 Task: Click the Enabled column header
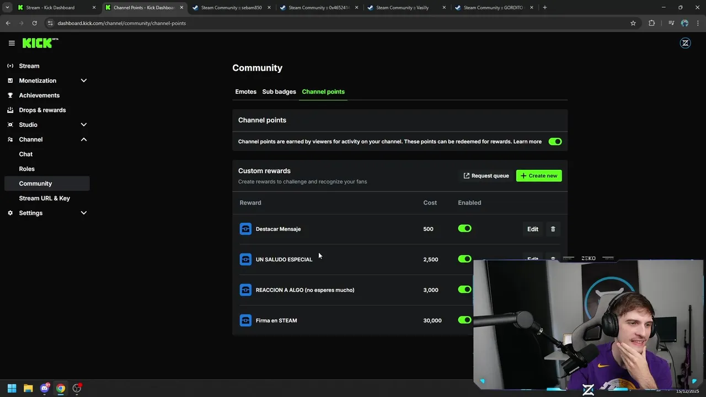(469, 203)
